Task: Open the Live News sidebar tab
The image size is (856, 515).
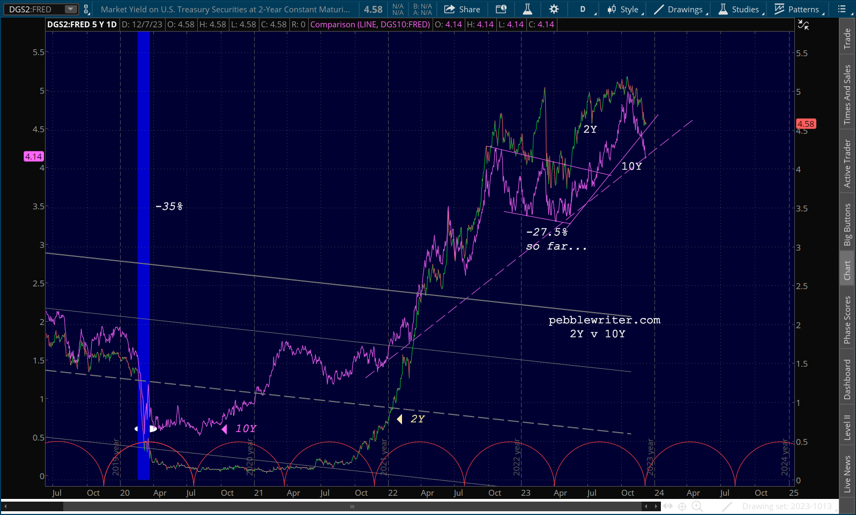Action: click(x=847, y=474)
